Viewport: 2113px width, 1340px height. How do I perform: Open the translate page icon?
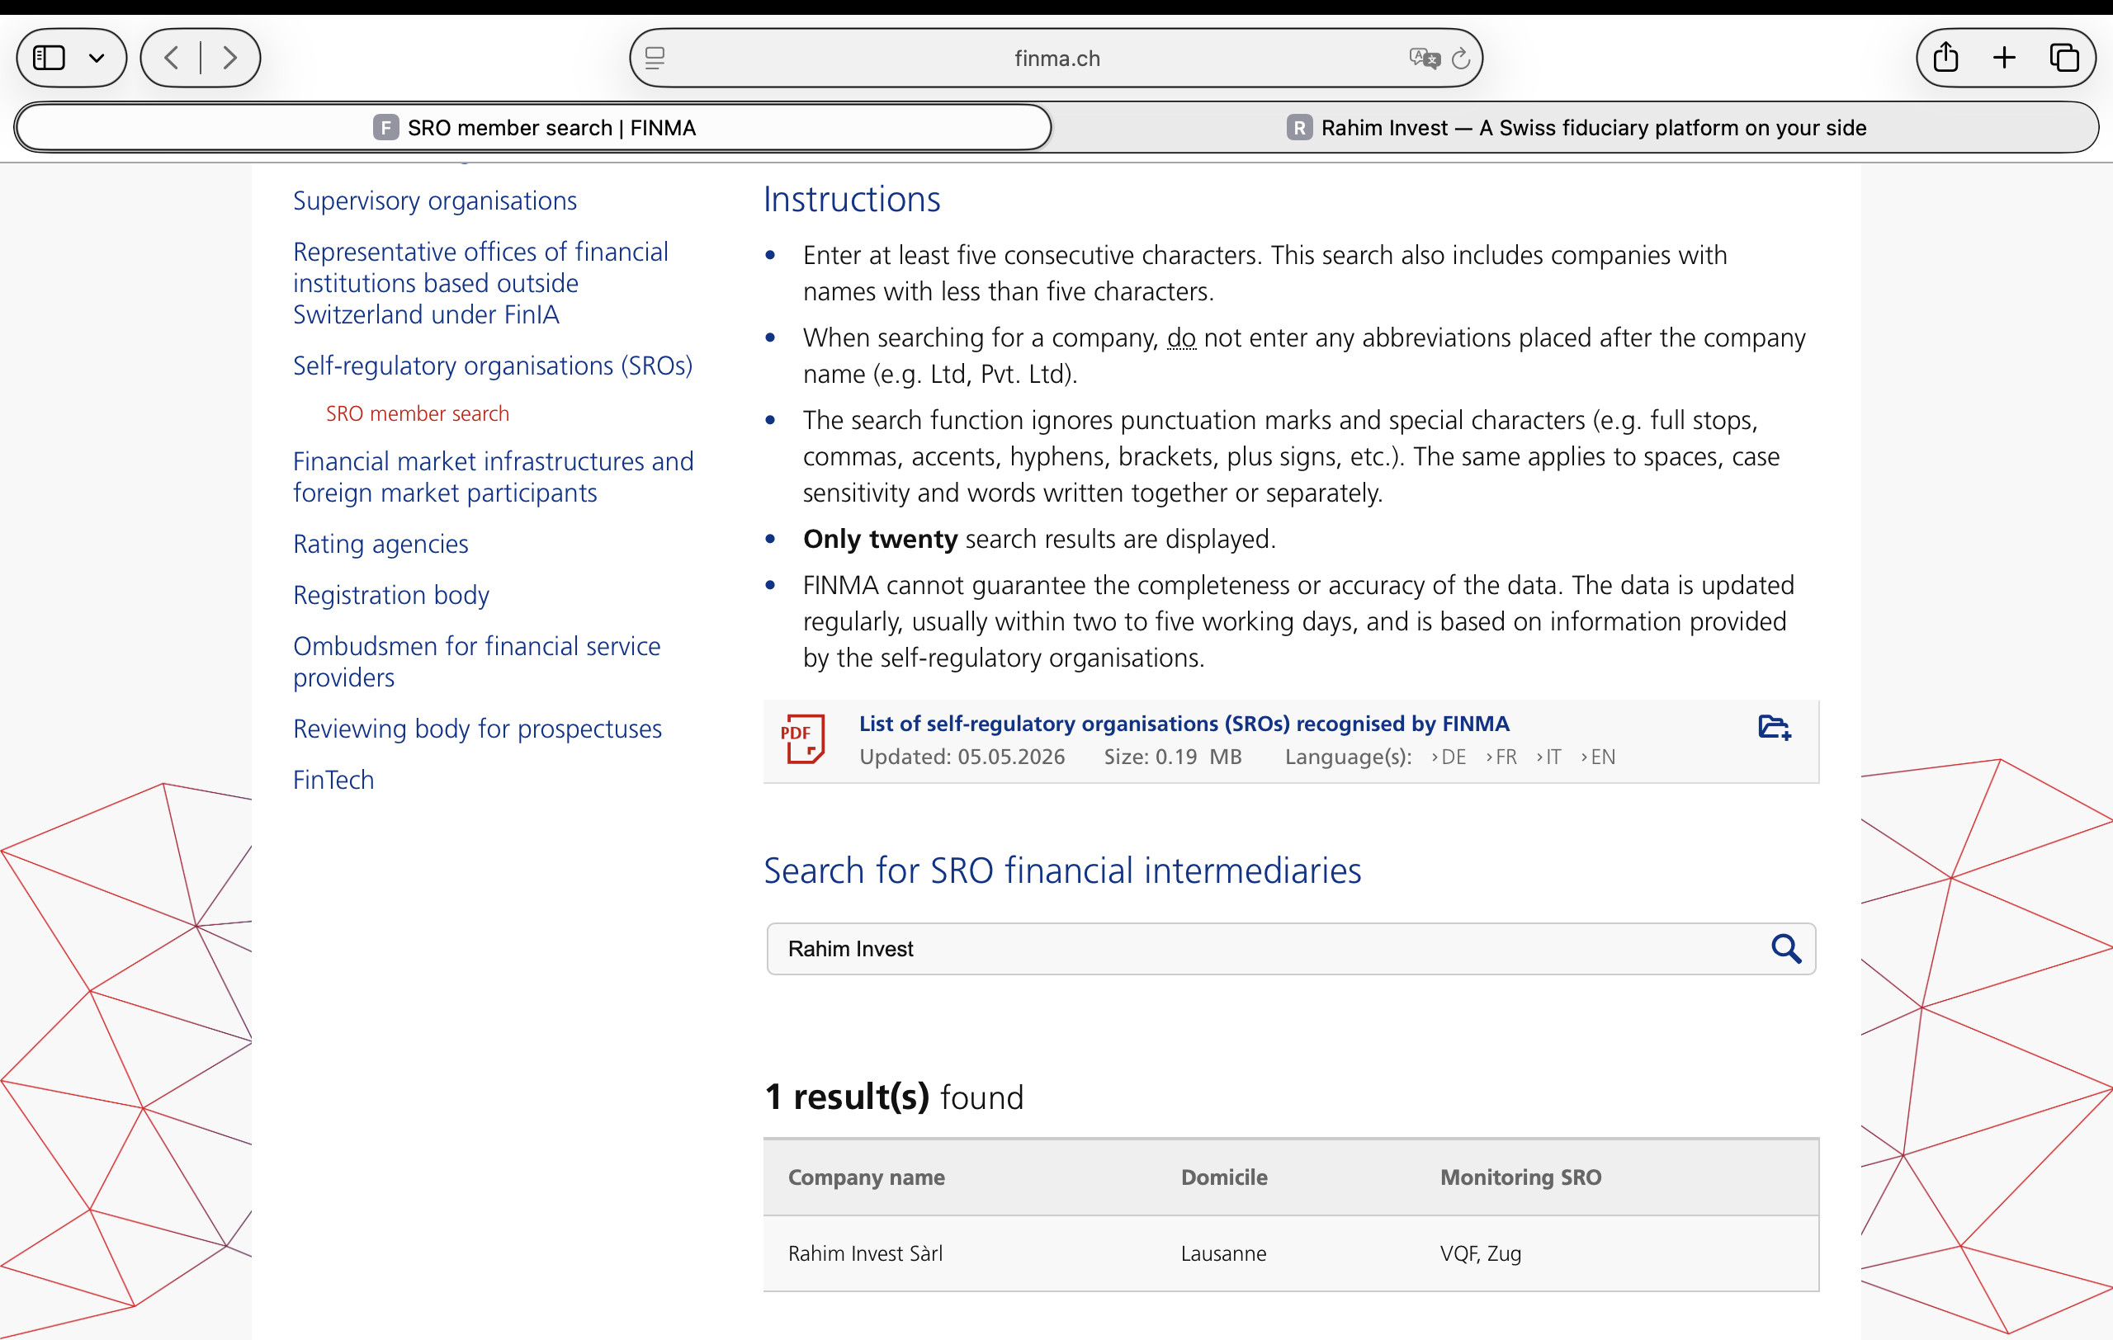pos(1424,58)
